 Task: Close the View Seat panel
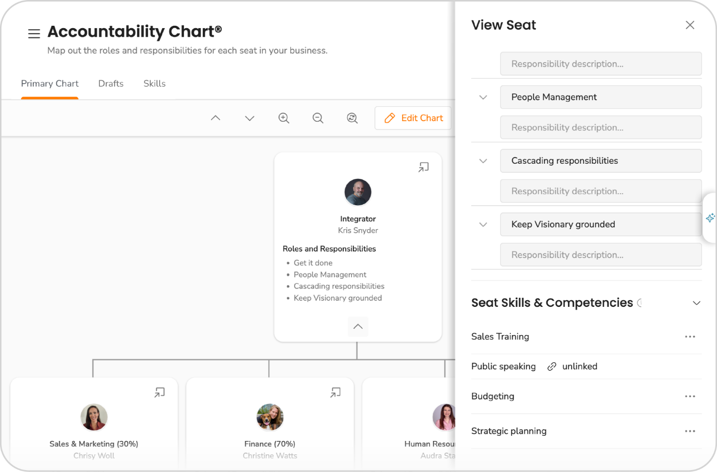[690, 25]
